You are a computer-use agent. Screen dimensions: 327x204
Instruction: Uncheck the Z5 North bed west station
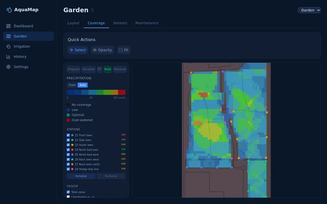pos(68,155)
